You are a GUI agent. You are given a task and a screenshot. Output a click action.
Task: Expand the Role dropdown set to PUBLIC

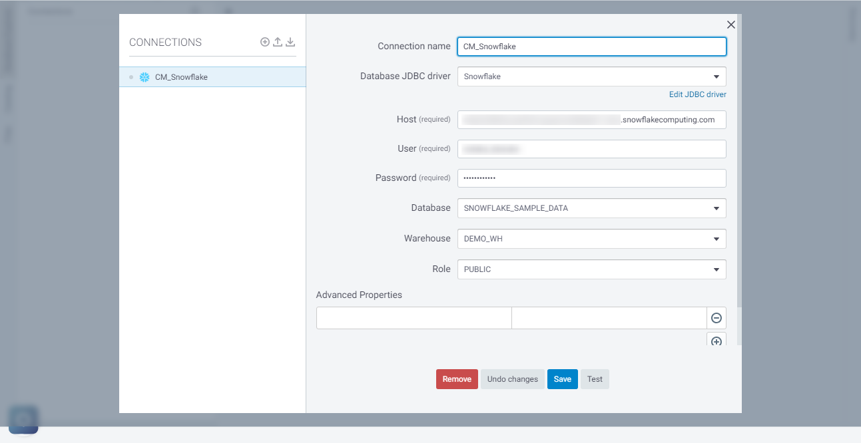point(717,269)
